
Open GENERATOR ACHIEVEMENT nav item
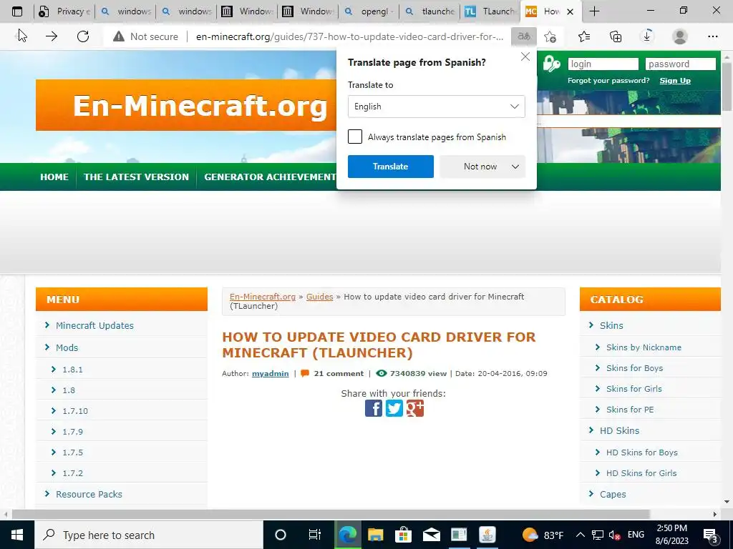pos(270,177)
